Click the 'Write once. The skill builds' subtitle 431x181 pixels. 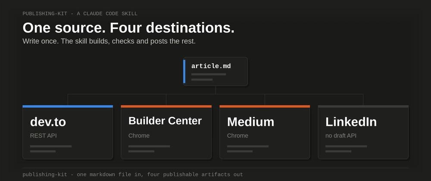click(x=109, y=41)
